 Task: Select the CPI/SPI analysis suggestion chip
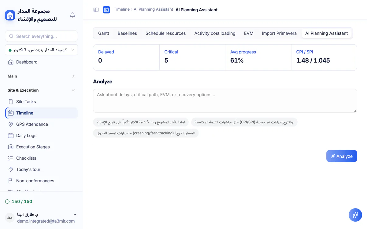tap(244, 122)
